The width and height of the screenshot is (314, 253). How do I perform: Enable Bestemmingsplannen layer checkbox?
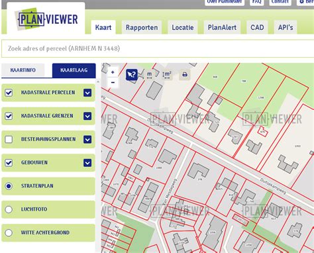[9, 139]
